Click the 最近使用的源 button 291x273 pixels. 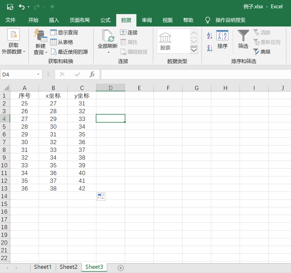click(69, 52)
